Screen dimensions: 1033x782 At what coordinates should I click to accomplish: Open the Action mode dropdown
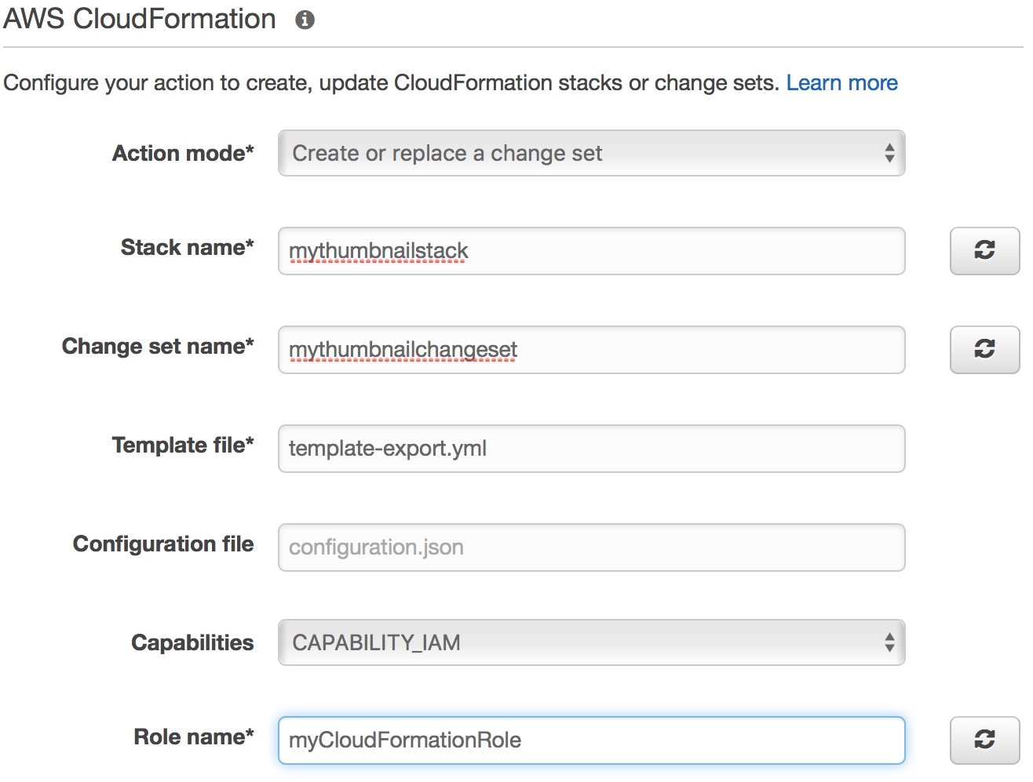click(591, 153)
